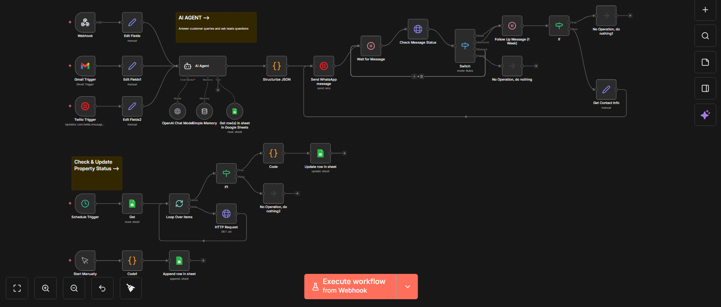Select the Schedule Trigger node

tap(85, 204)
